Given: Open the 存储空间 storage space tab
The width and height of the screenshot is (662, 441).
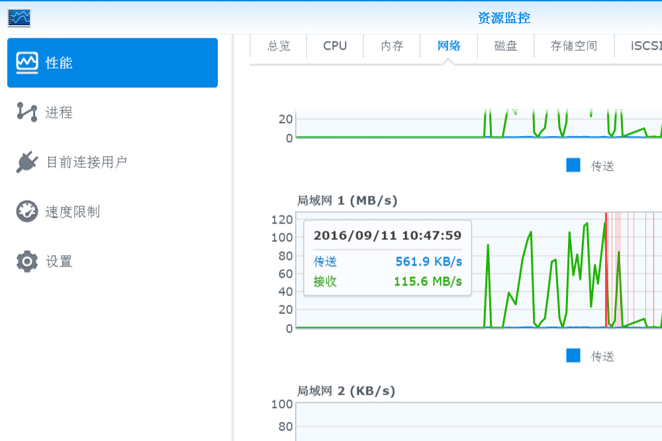Looking at the screenshot, I should [x=573, y=46].
